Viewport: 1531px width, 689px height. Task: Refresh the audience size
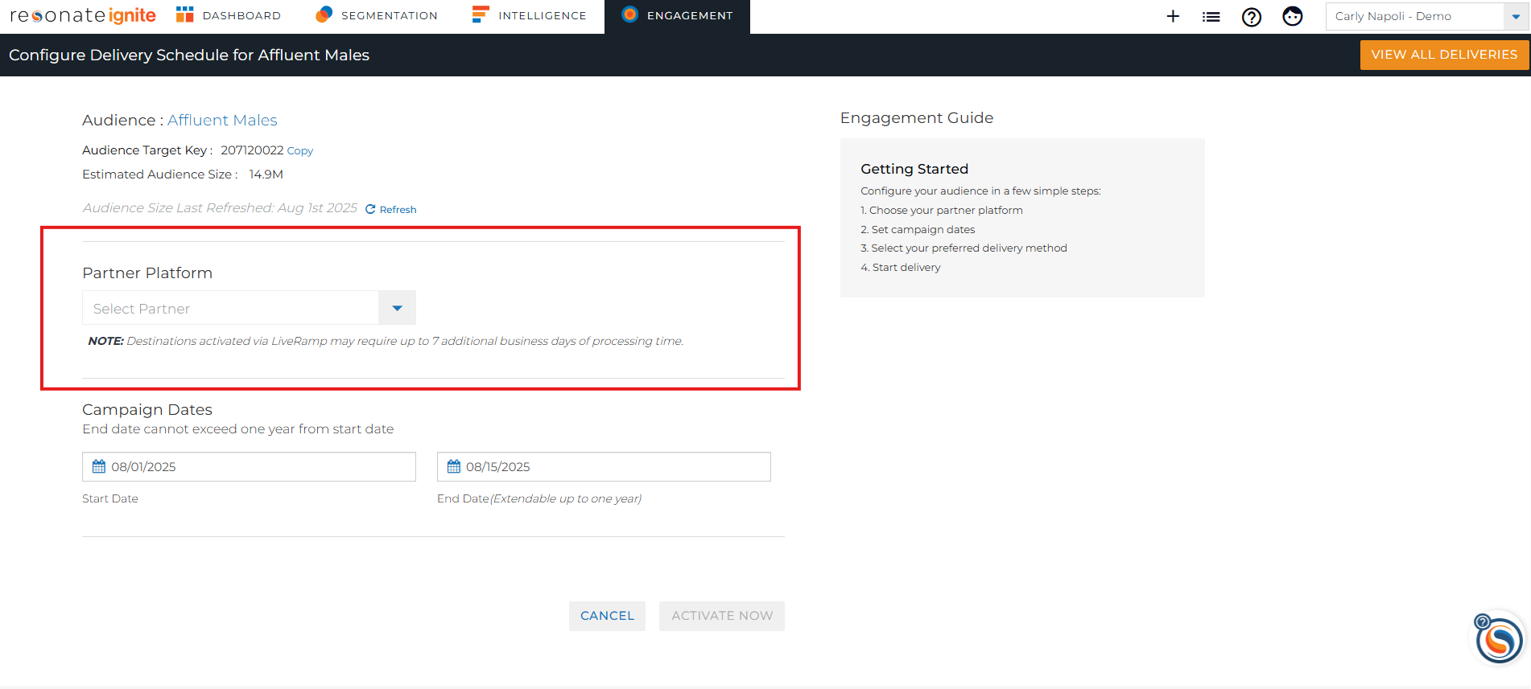click(391, 209)
